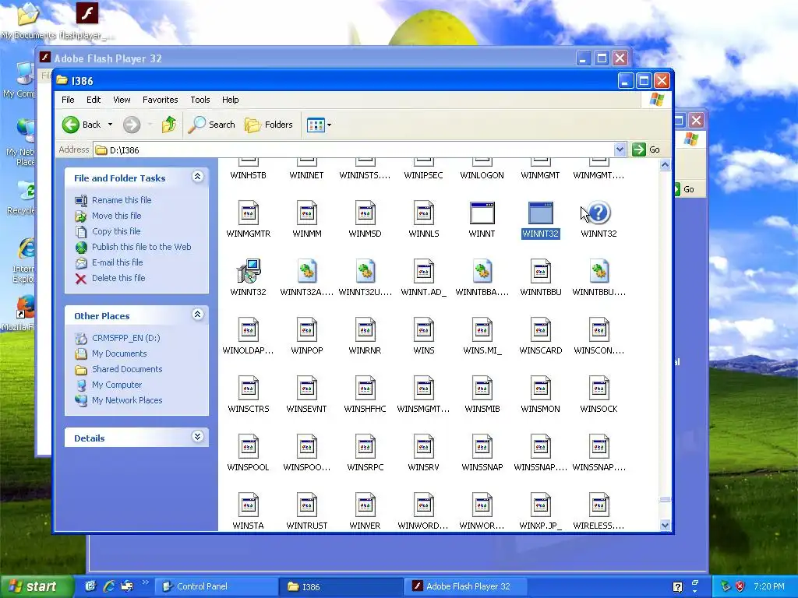The width and height of the screenshot is (798, 598).
Task: Open the Favorites menu
Action: tap(161, 100)
